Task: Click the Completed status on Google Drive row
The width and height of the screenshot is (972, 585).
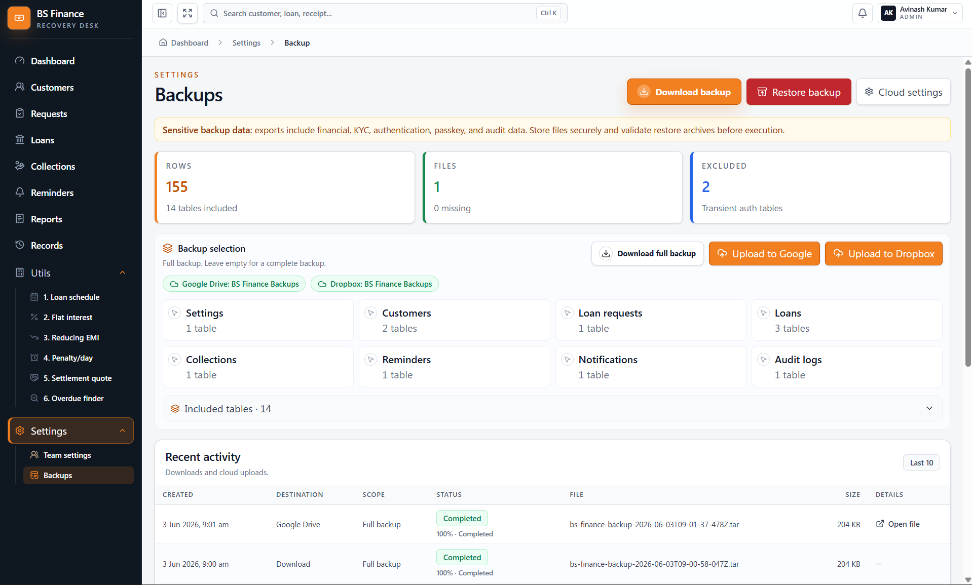Action: [462, 518]
